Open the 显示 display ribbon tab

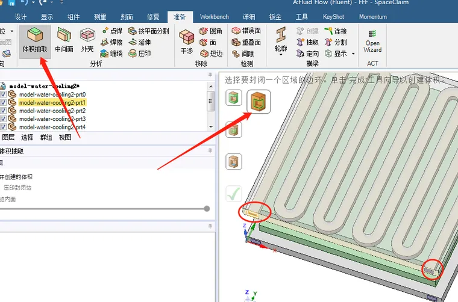tap(47, 17)
